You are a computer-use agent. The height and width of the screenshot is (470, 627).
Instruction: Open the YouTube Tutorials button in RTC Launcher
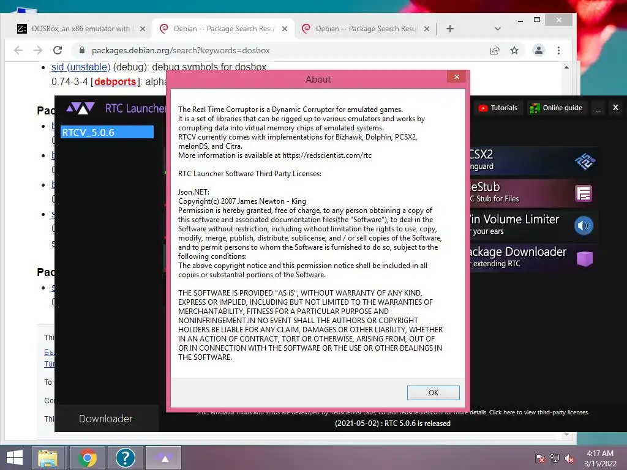tap(498, 108)
